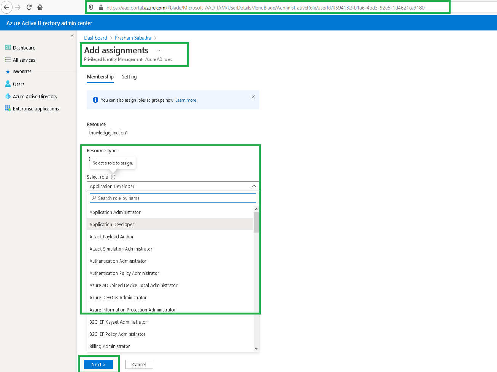Viewport: 497px width, 372px height.
Task: Stay on the Membership tab
Action: tap(100, 77)
